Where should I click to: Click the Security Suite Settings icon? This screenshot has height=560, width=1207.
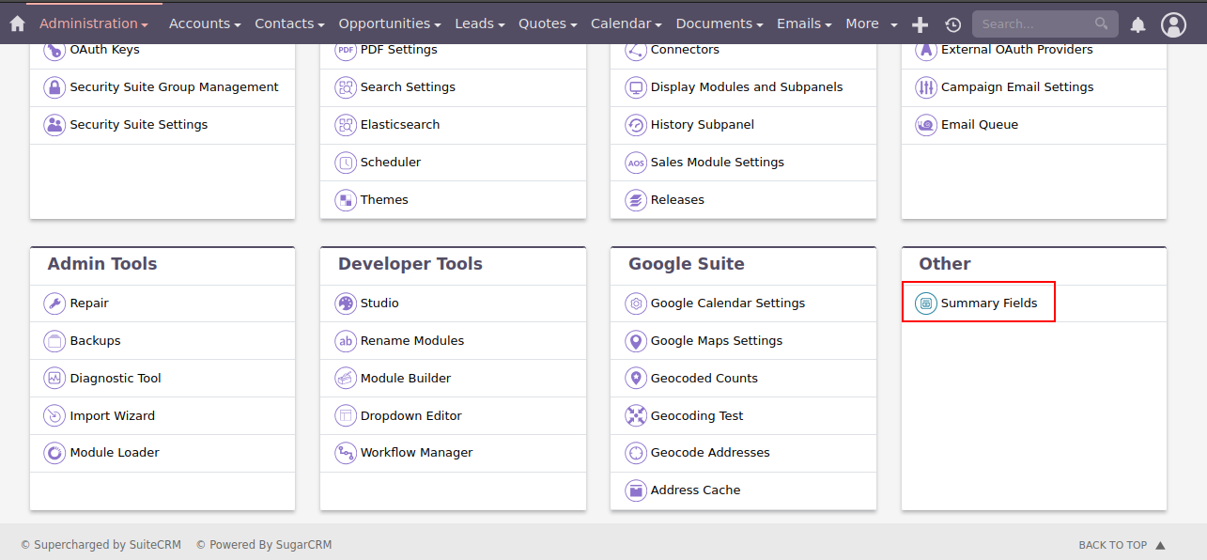pos(54,125)
